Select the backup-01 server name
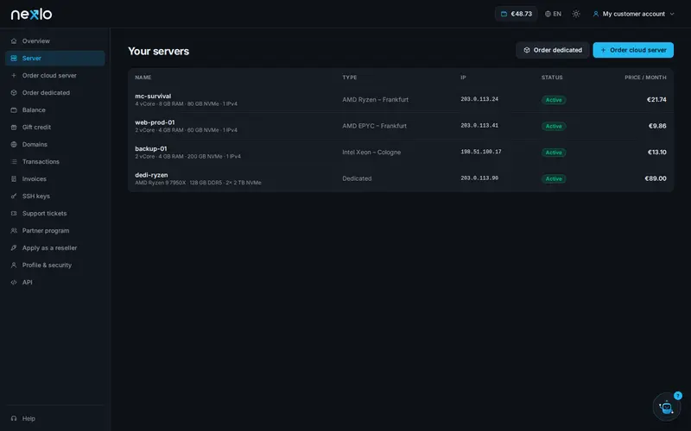The width and height of the screenshot is (691, 431). 150,148
